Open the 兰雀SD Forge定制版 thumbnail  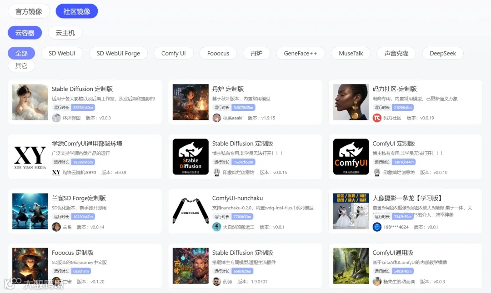click(x=30, y=211)
